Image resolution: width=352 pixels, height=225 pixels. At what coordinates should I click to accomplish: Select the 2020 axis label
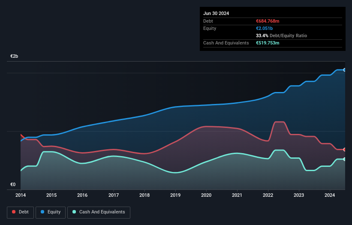(x=206, y=195)
